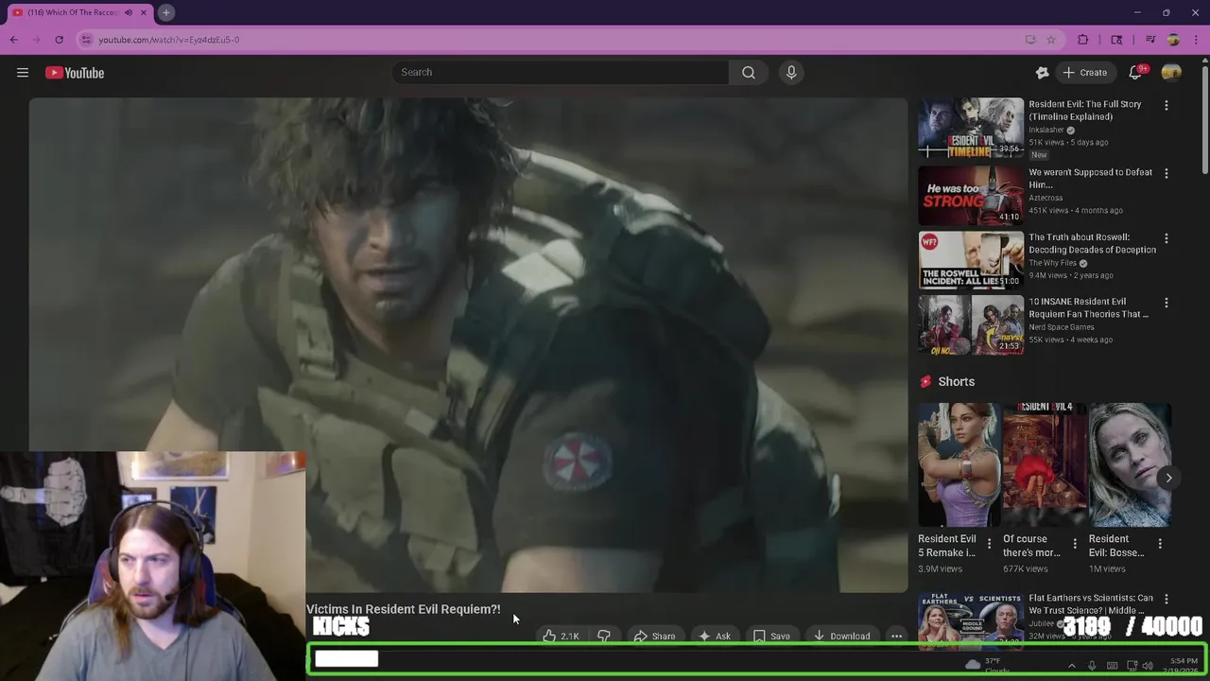Open more actions ellipsis beside Download
Viewport: 1210px width, 681px height.
point(896,636)
